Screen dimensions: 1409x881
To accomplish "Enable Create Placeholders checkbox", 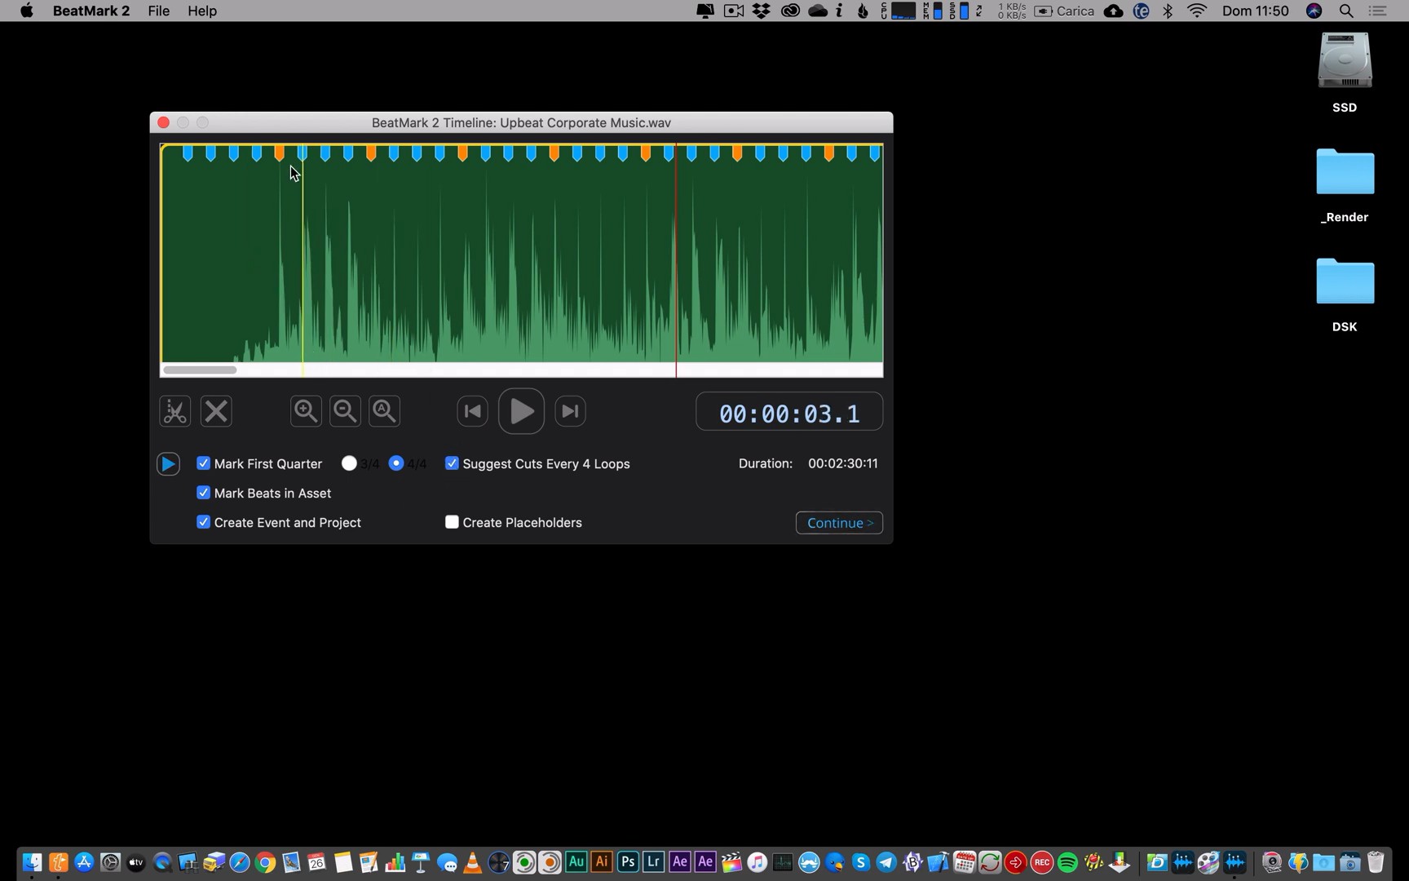I will (x=452, y=522).
